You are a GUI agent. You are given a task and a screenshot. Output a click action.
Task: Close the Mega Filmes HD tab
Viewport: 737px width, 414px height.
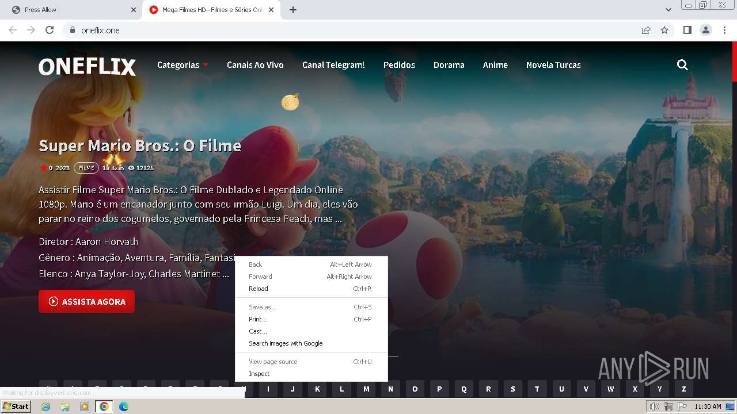coord(271,10)
